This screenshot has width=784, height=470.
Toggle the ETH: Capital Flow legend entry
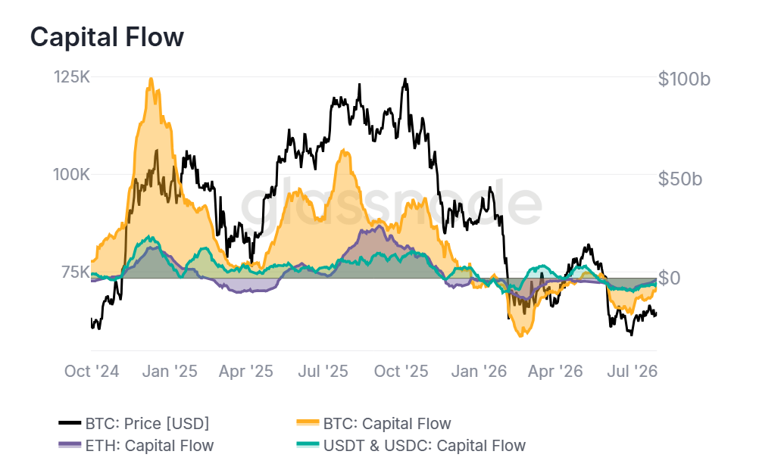[x=136, y=446]
